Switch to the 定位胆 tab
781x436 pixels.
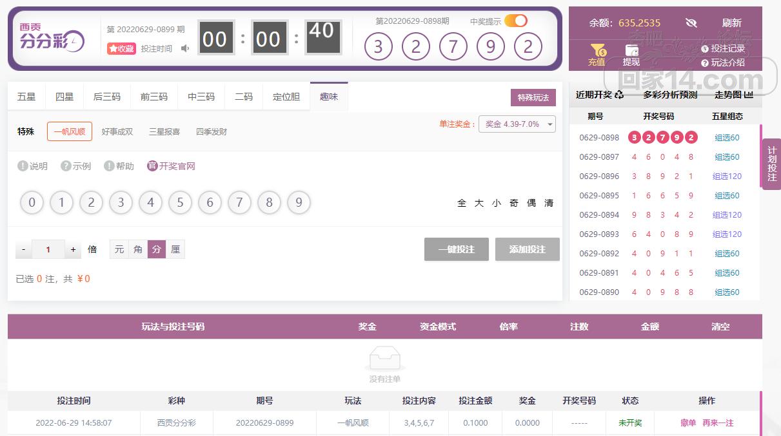(x=286, y=97)
